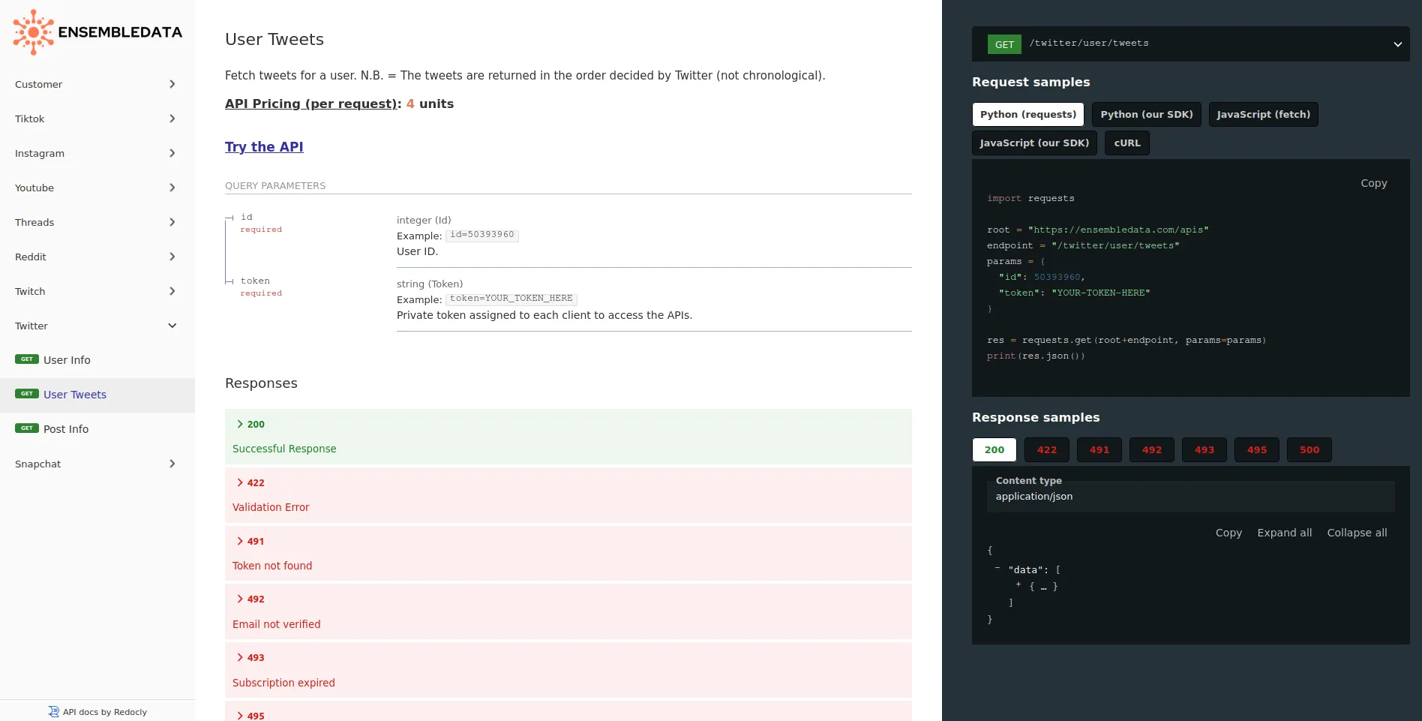The height and width of the screenshot is (721, 1422).
Task: Open the GET /twitter/user/tweets endpoint dropdown
Action: [1190, 44]
